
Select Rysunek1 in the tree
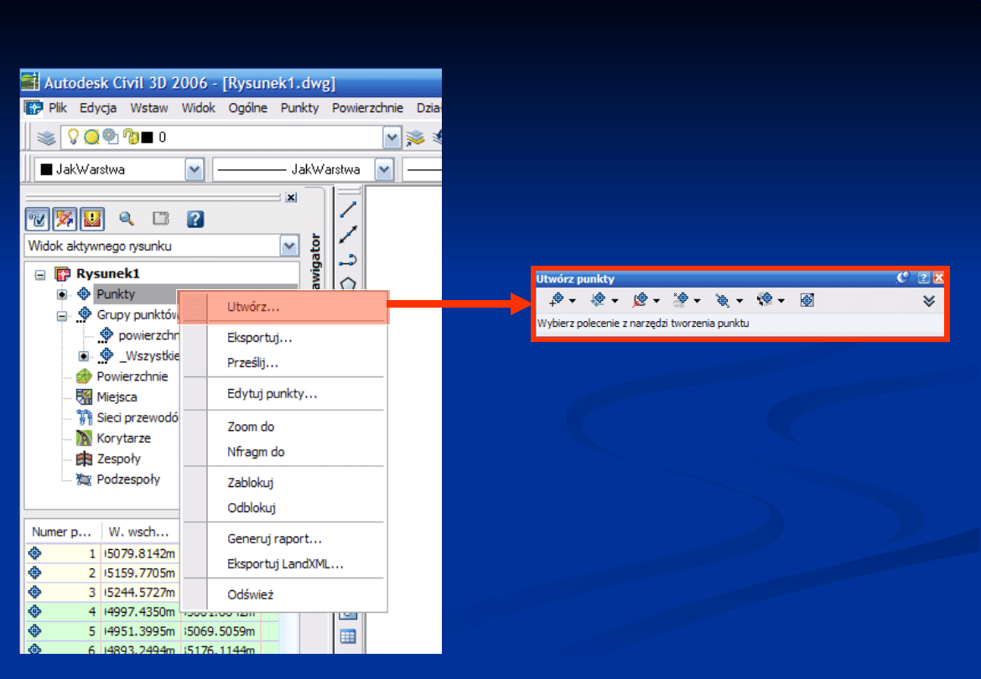(107, 273)
